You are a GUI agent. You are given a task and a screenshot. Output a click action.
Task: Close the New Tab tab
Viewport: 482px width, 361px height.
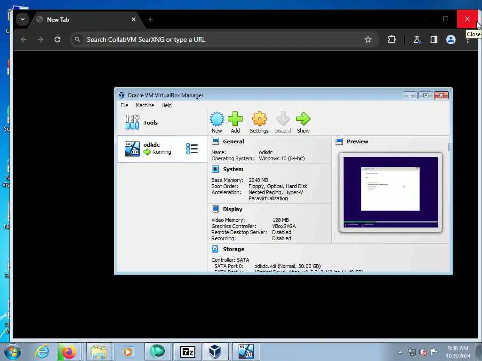click(x=134, y=19)
